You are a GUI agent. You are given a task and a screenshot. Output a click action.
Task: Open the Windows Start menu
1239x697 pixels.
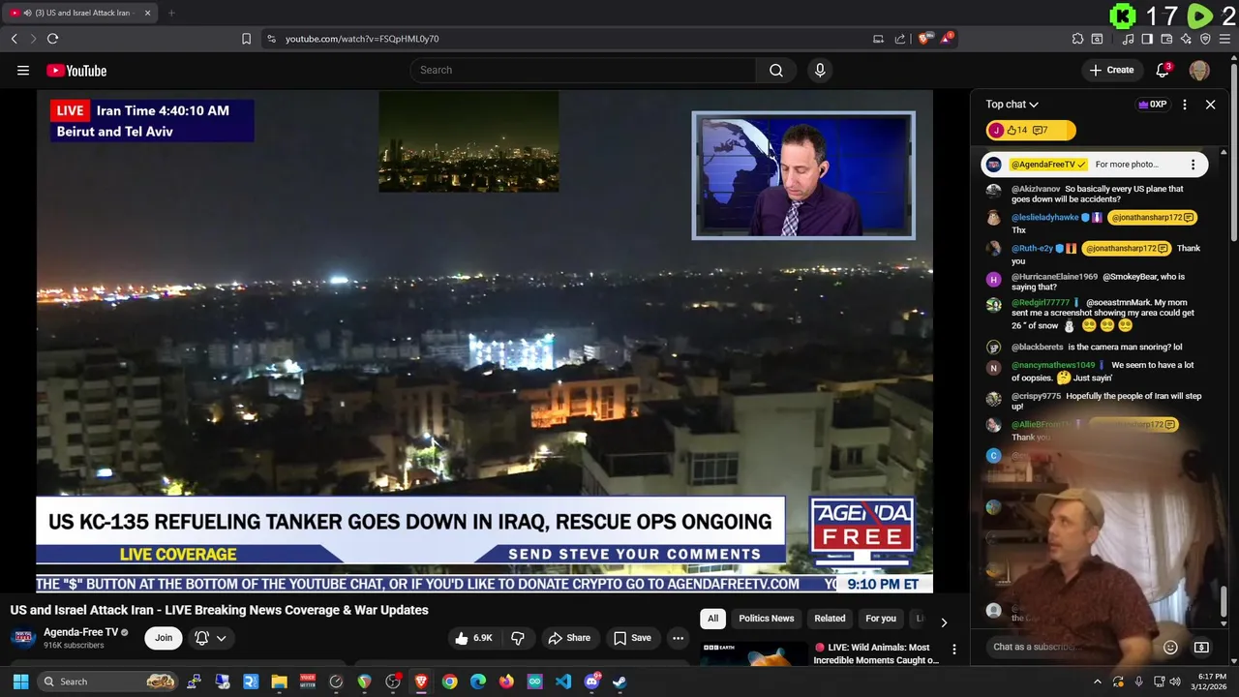(20, 682)
